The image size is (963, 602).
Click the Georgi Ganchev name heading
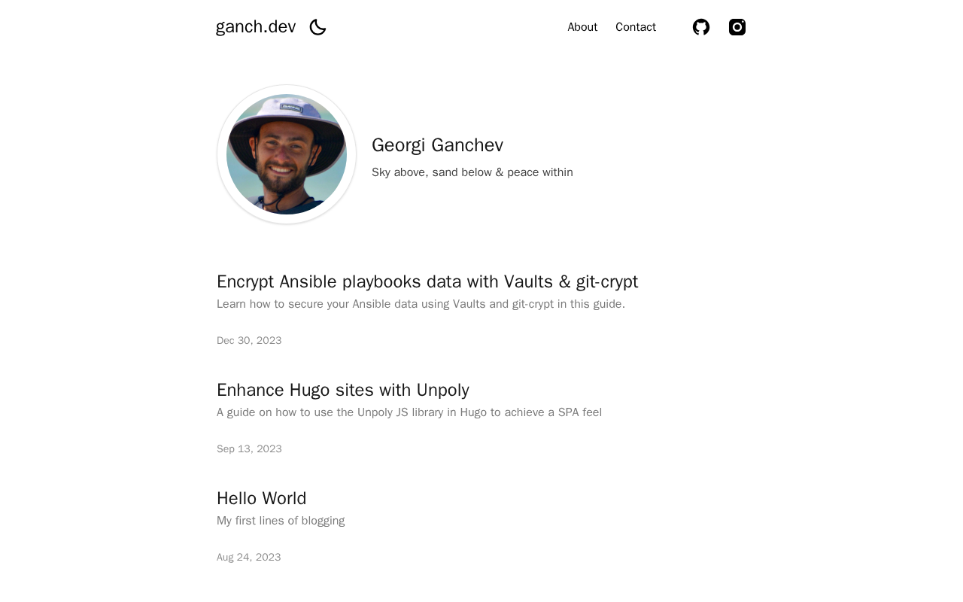click(437, 145)
